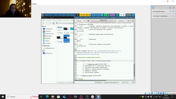The image size is (176, 99).
Task: Click the editor vertical scrollbar
Action: pyautogui.click(x=134, y=70)
